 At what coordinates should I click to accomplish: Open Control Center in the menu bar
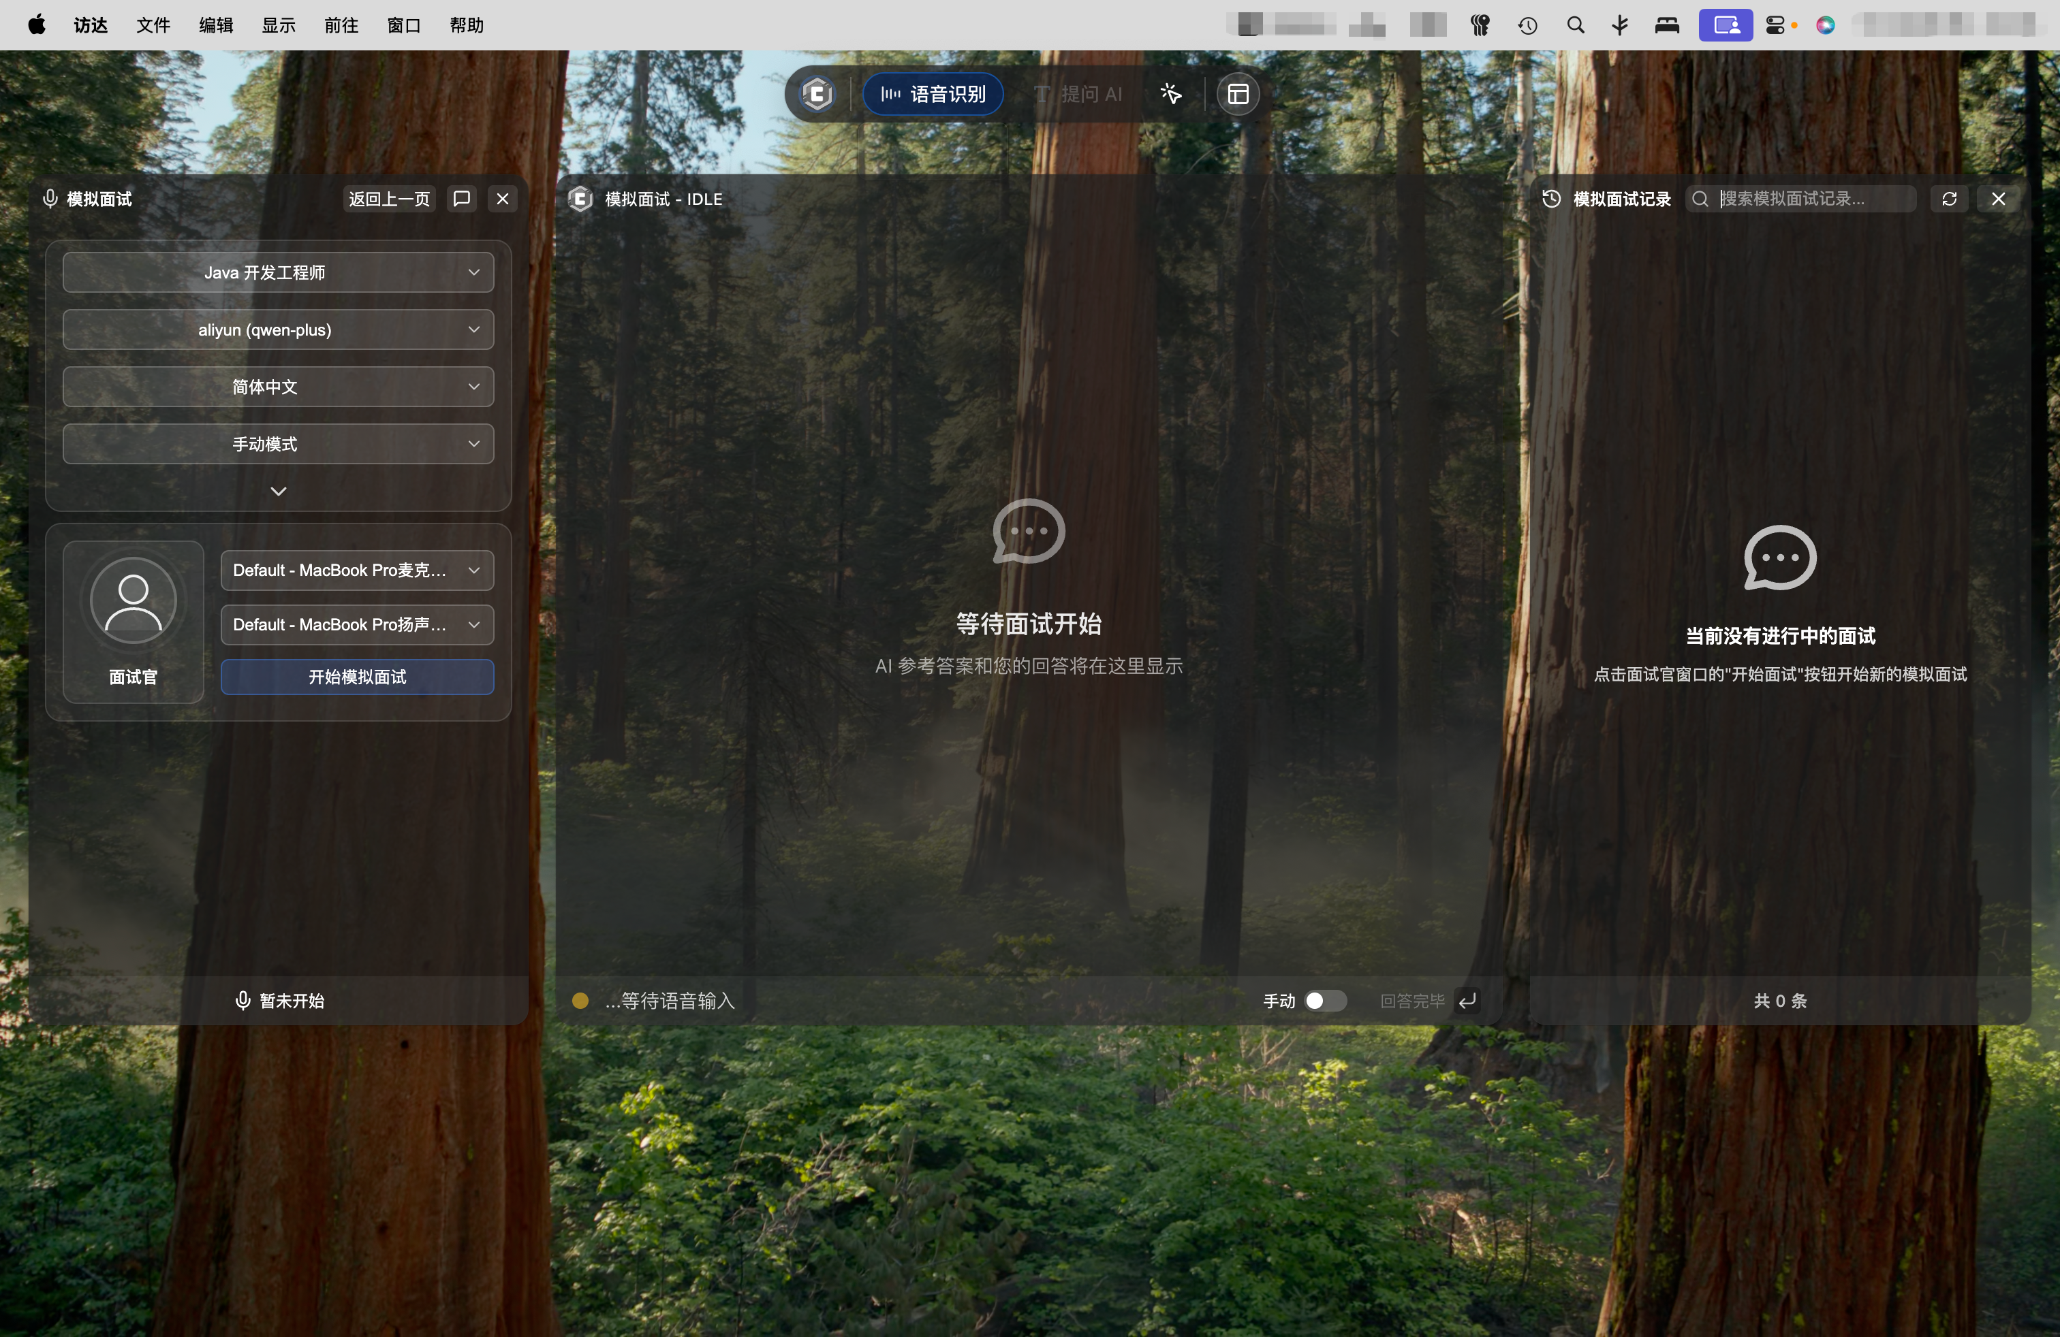(1775, 25)
